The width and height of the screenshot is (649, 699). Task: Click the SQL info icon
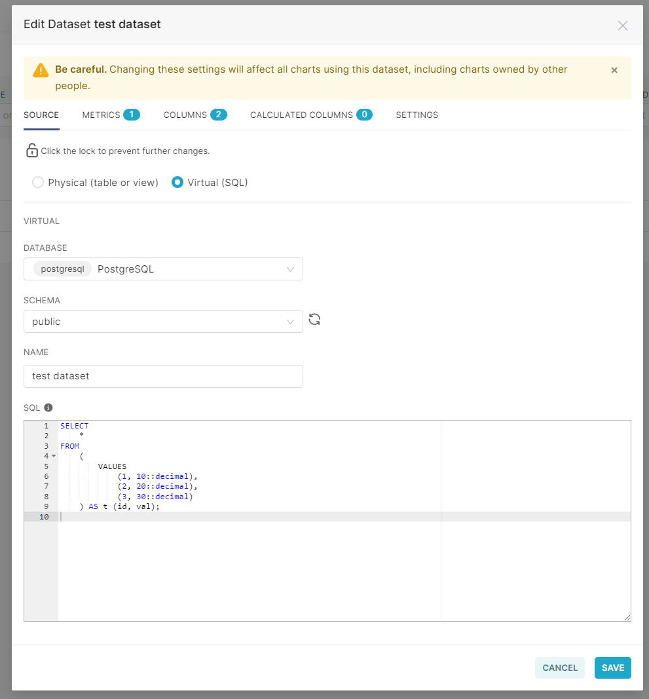[48, 407]
